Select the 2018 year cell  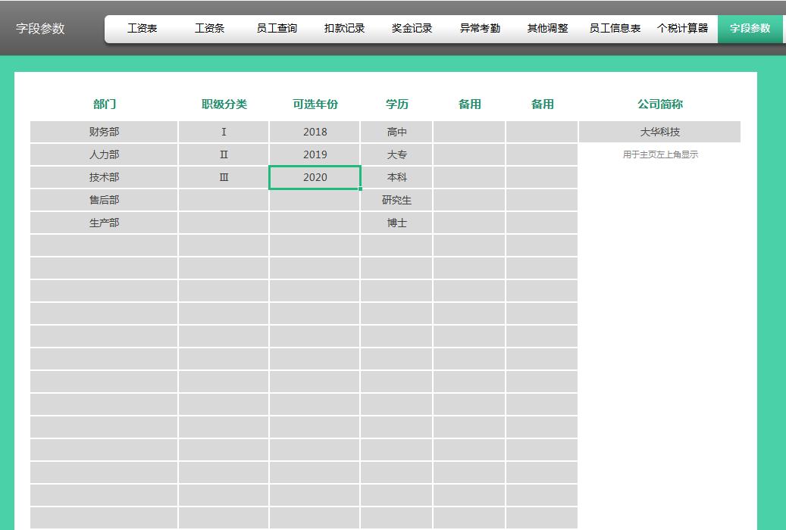click(315, 131)
